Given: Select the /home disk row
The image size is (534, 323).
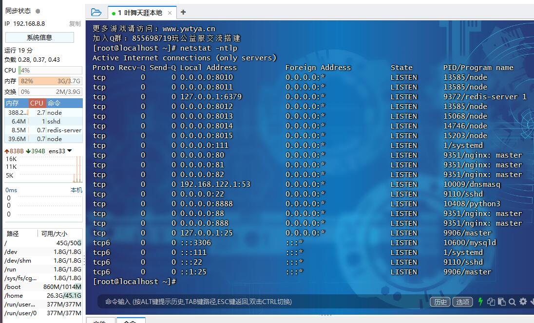Looking at the screenshot, I should [43, 296].
